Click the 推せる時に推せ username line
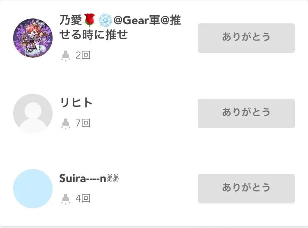This screenshot has height=228, width=308. (x=94, y=35)
